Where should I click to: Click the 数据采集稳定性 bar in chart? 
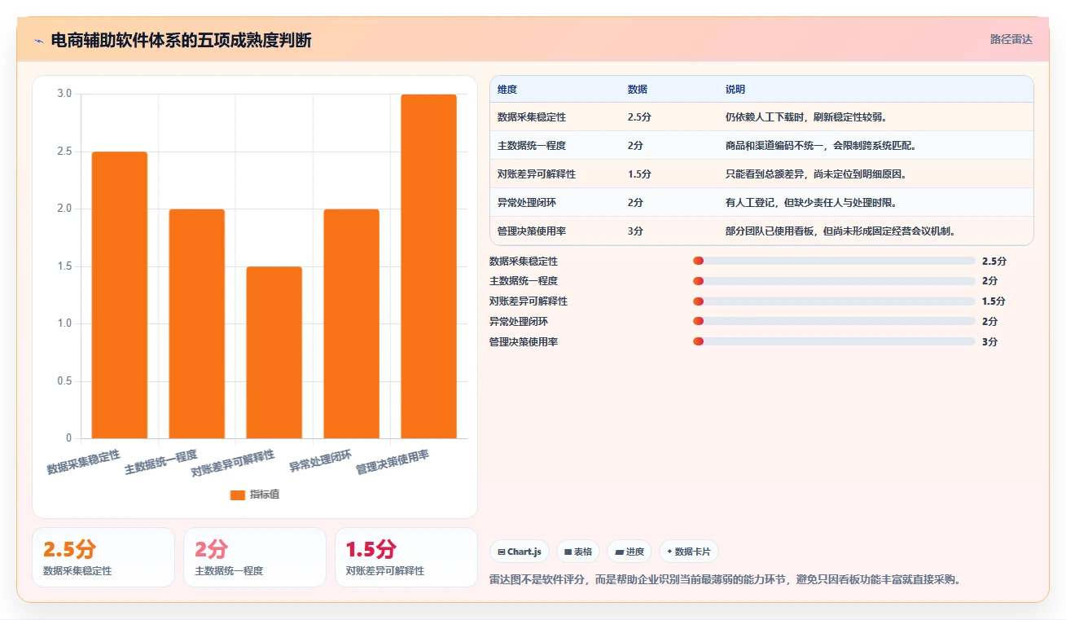point(120,295)
